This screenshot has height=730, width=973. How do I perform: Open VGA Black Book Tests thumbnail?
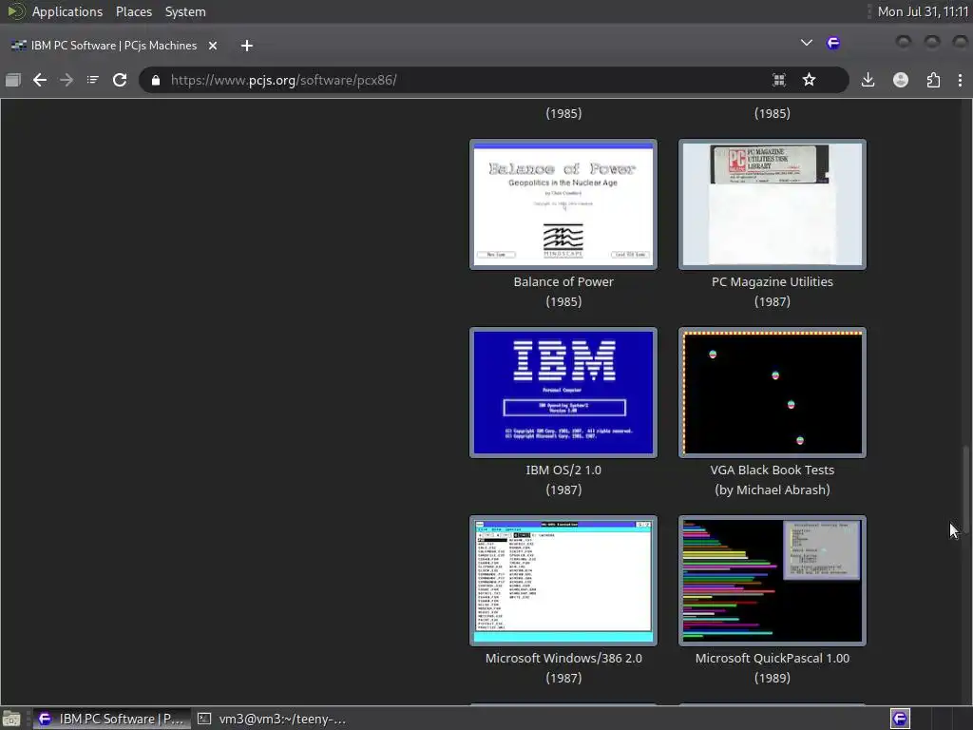[772, 393]
